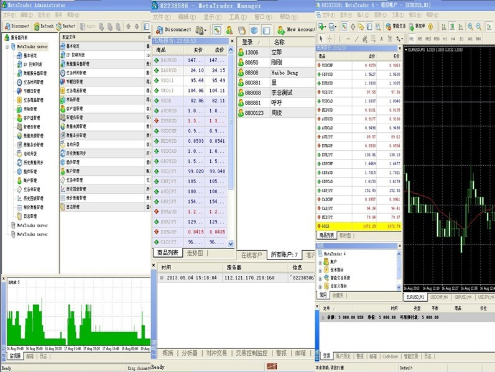The width and height of the screenshot is (495, 372).
Task: Select candlestick chart mode icon
Action: [x=451, y=27]
